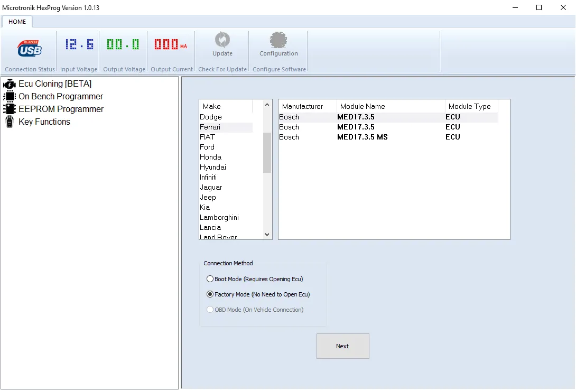Click the red Output Current 000 mA display
This screenshot has width=576, height=390.
171,44
